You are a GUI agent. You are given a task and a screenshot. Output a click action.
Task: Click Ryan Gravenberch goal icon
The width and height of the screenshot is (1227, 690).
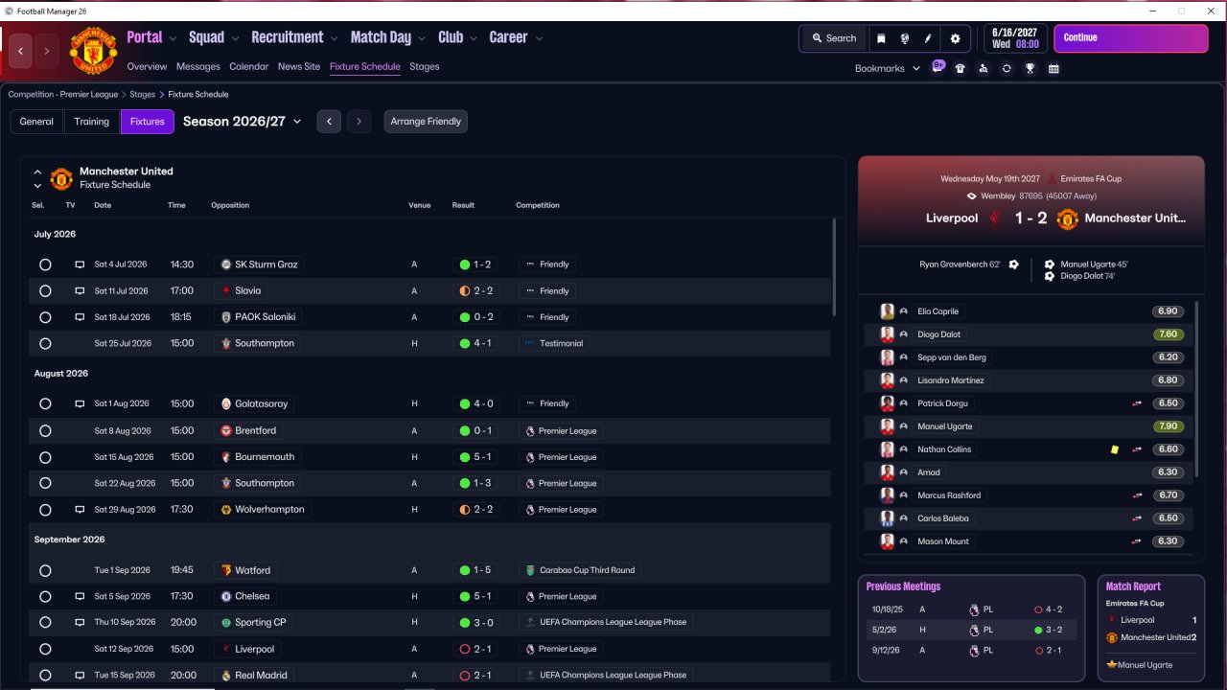tap(1013, 264)
